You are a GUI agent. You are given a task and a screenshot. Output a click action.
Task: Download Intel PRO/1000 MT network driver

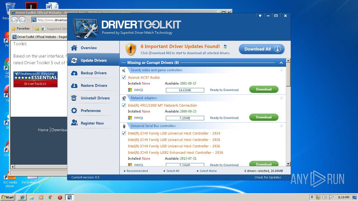coord(264,117)
